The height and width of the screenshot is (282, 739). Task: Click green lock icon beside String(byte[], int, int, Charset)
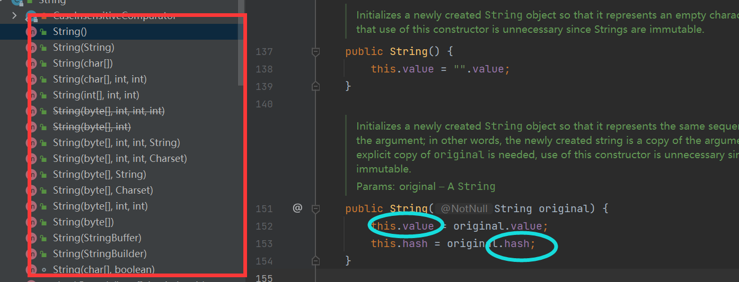pyautogui.click(x=43, y=159)
